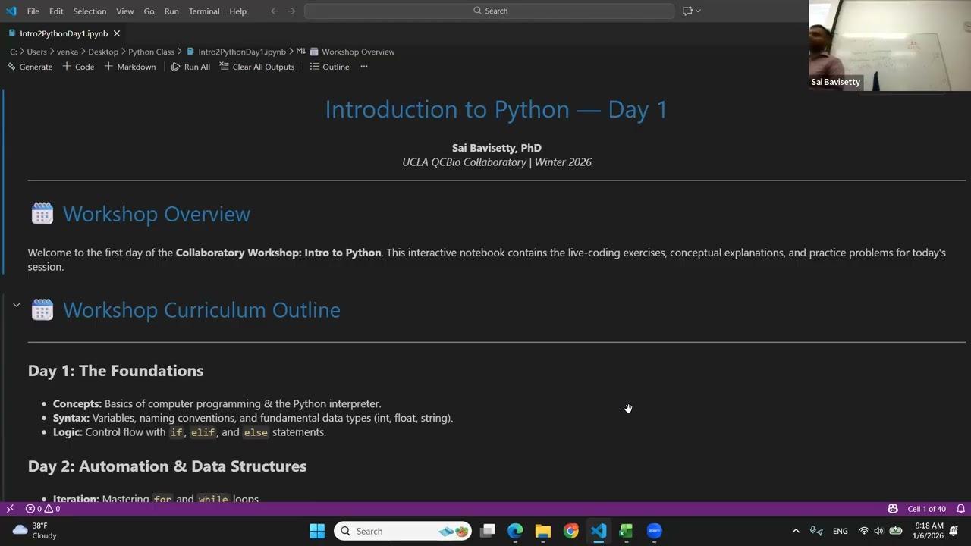The height and width of the screenshot is (546, 971).
Task: Click the Cell 1 of 40 status item
Action: click(926, 509)
